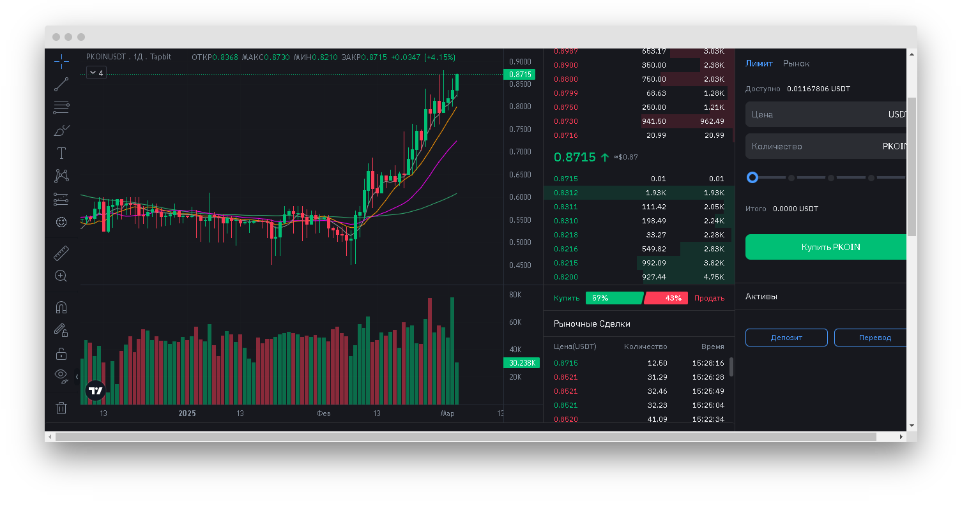Click the trade at 15:28:16
Image resolution: width=962 pixels, height=506 pixels.
point(639,363)
